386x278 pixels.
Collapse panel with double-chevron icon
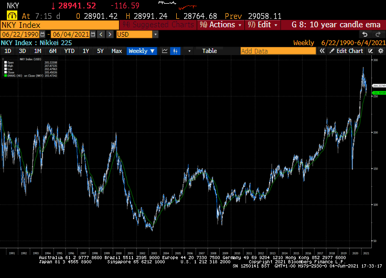point(322,51)
